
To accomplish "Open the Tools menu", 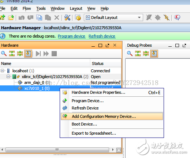I will 41,8.
